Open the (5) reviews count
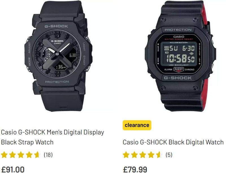Image resolution: width=226 pixels, height=173 pixels. pos(169,155)
